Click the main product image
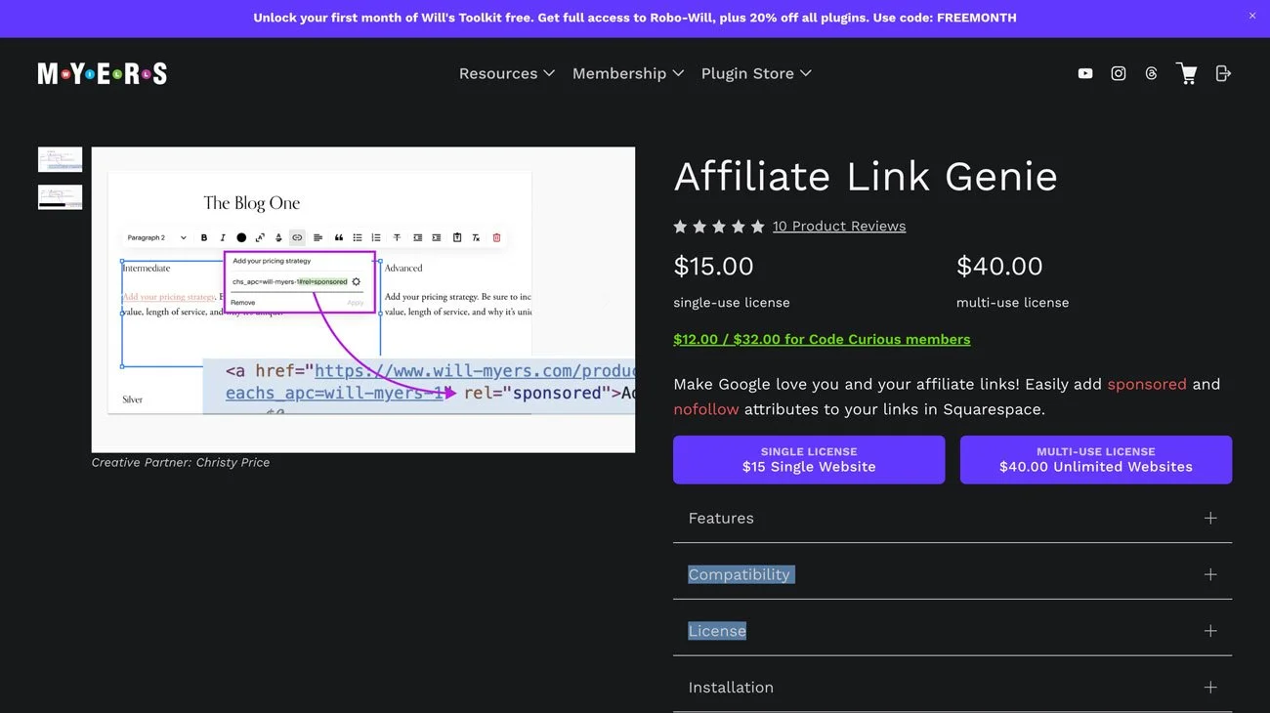This screenshot has height=713, width=1270. point(363,300)
